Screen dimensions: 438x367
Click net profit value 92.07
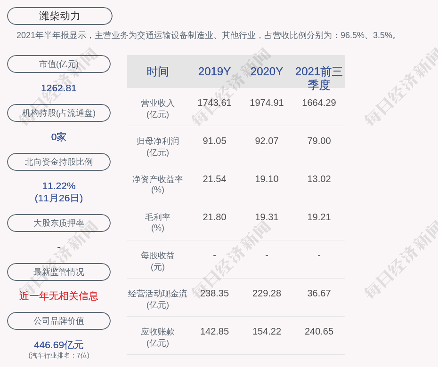(267, 141)
